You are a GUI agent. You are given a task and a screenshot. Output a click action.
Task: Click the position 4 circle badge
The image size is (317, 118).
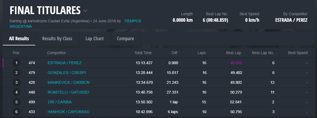click(x=17, y=92)
